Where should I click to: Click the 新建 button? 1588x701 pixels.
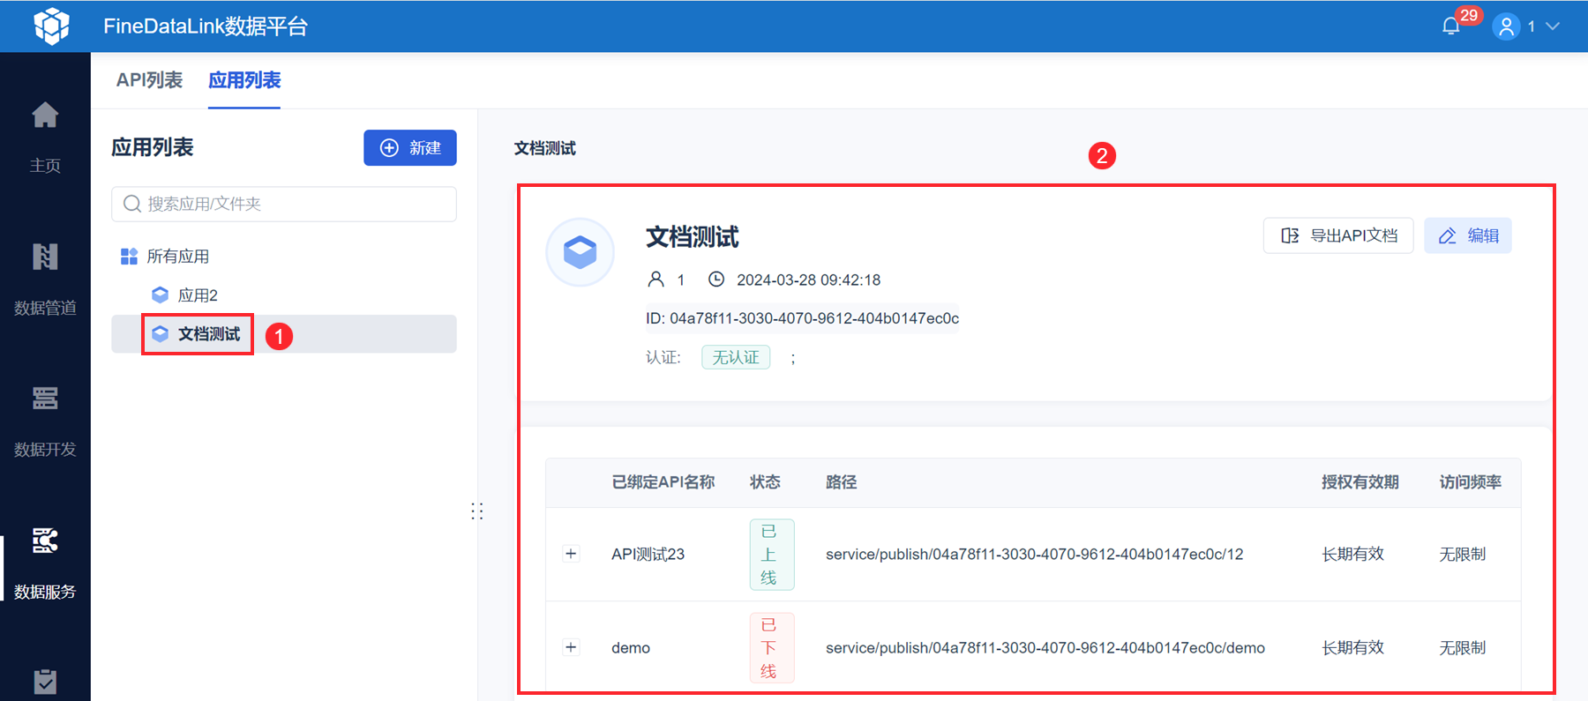tap(410, 148)
